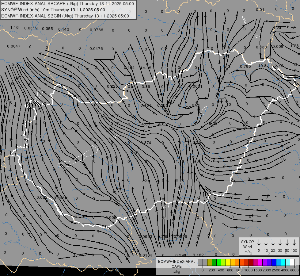
Task: Click the 0.355 value on the map
Action: click(x=47, y=29)
